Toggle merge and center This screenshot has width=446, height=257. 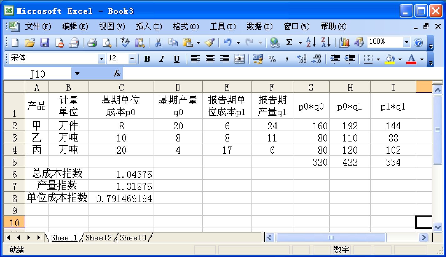click(240, 59)
